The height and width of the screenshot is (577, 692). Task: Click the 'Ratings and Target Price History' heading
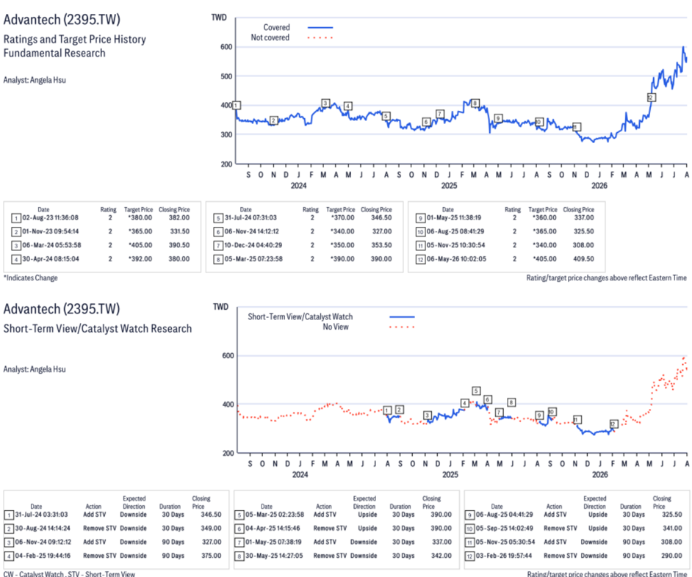[75, 39]
